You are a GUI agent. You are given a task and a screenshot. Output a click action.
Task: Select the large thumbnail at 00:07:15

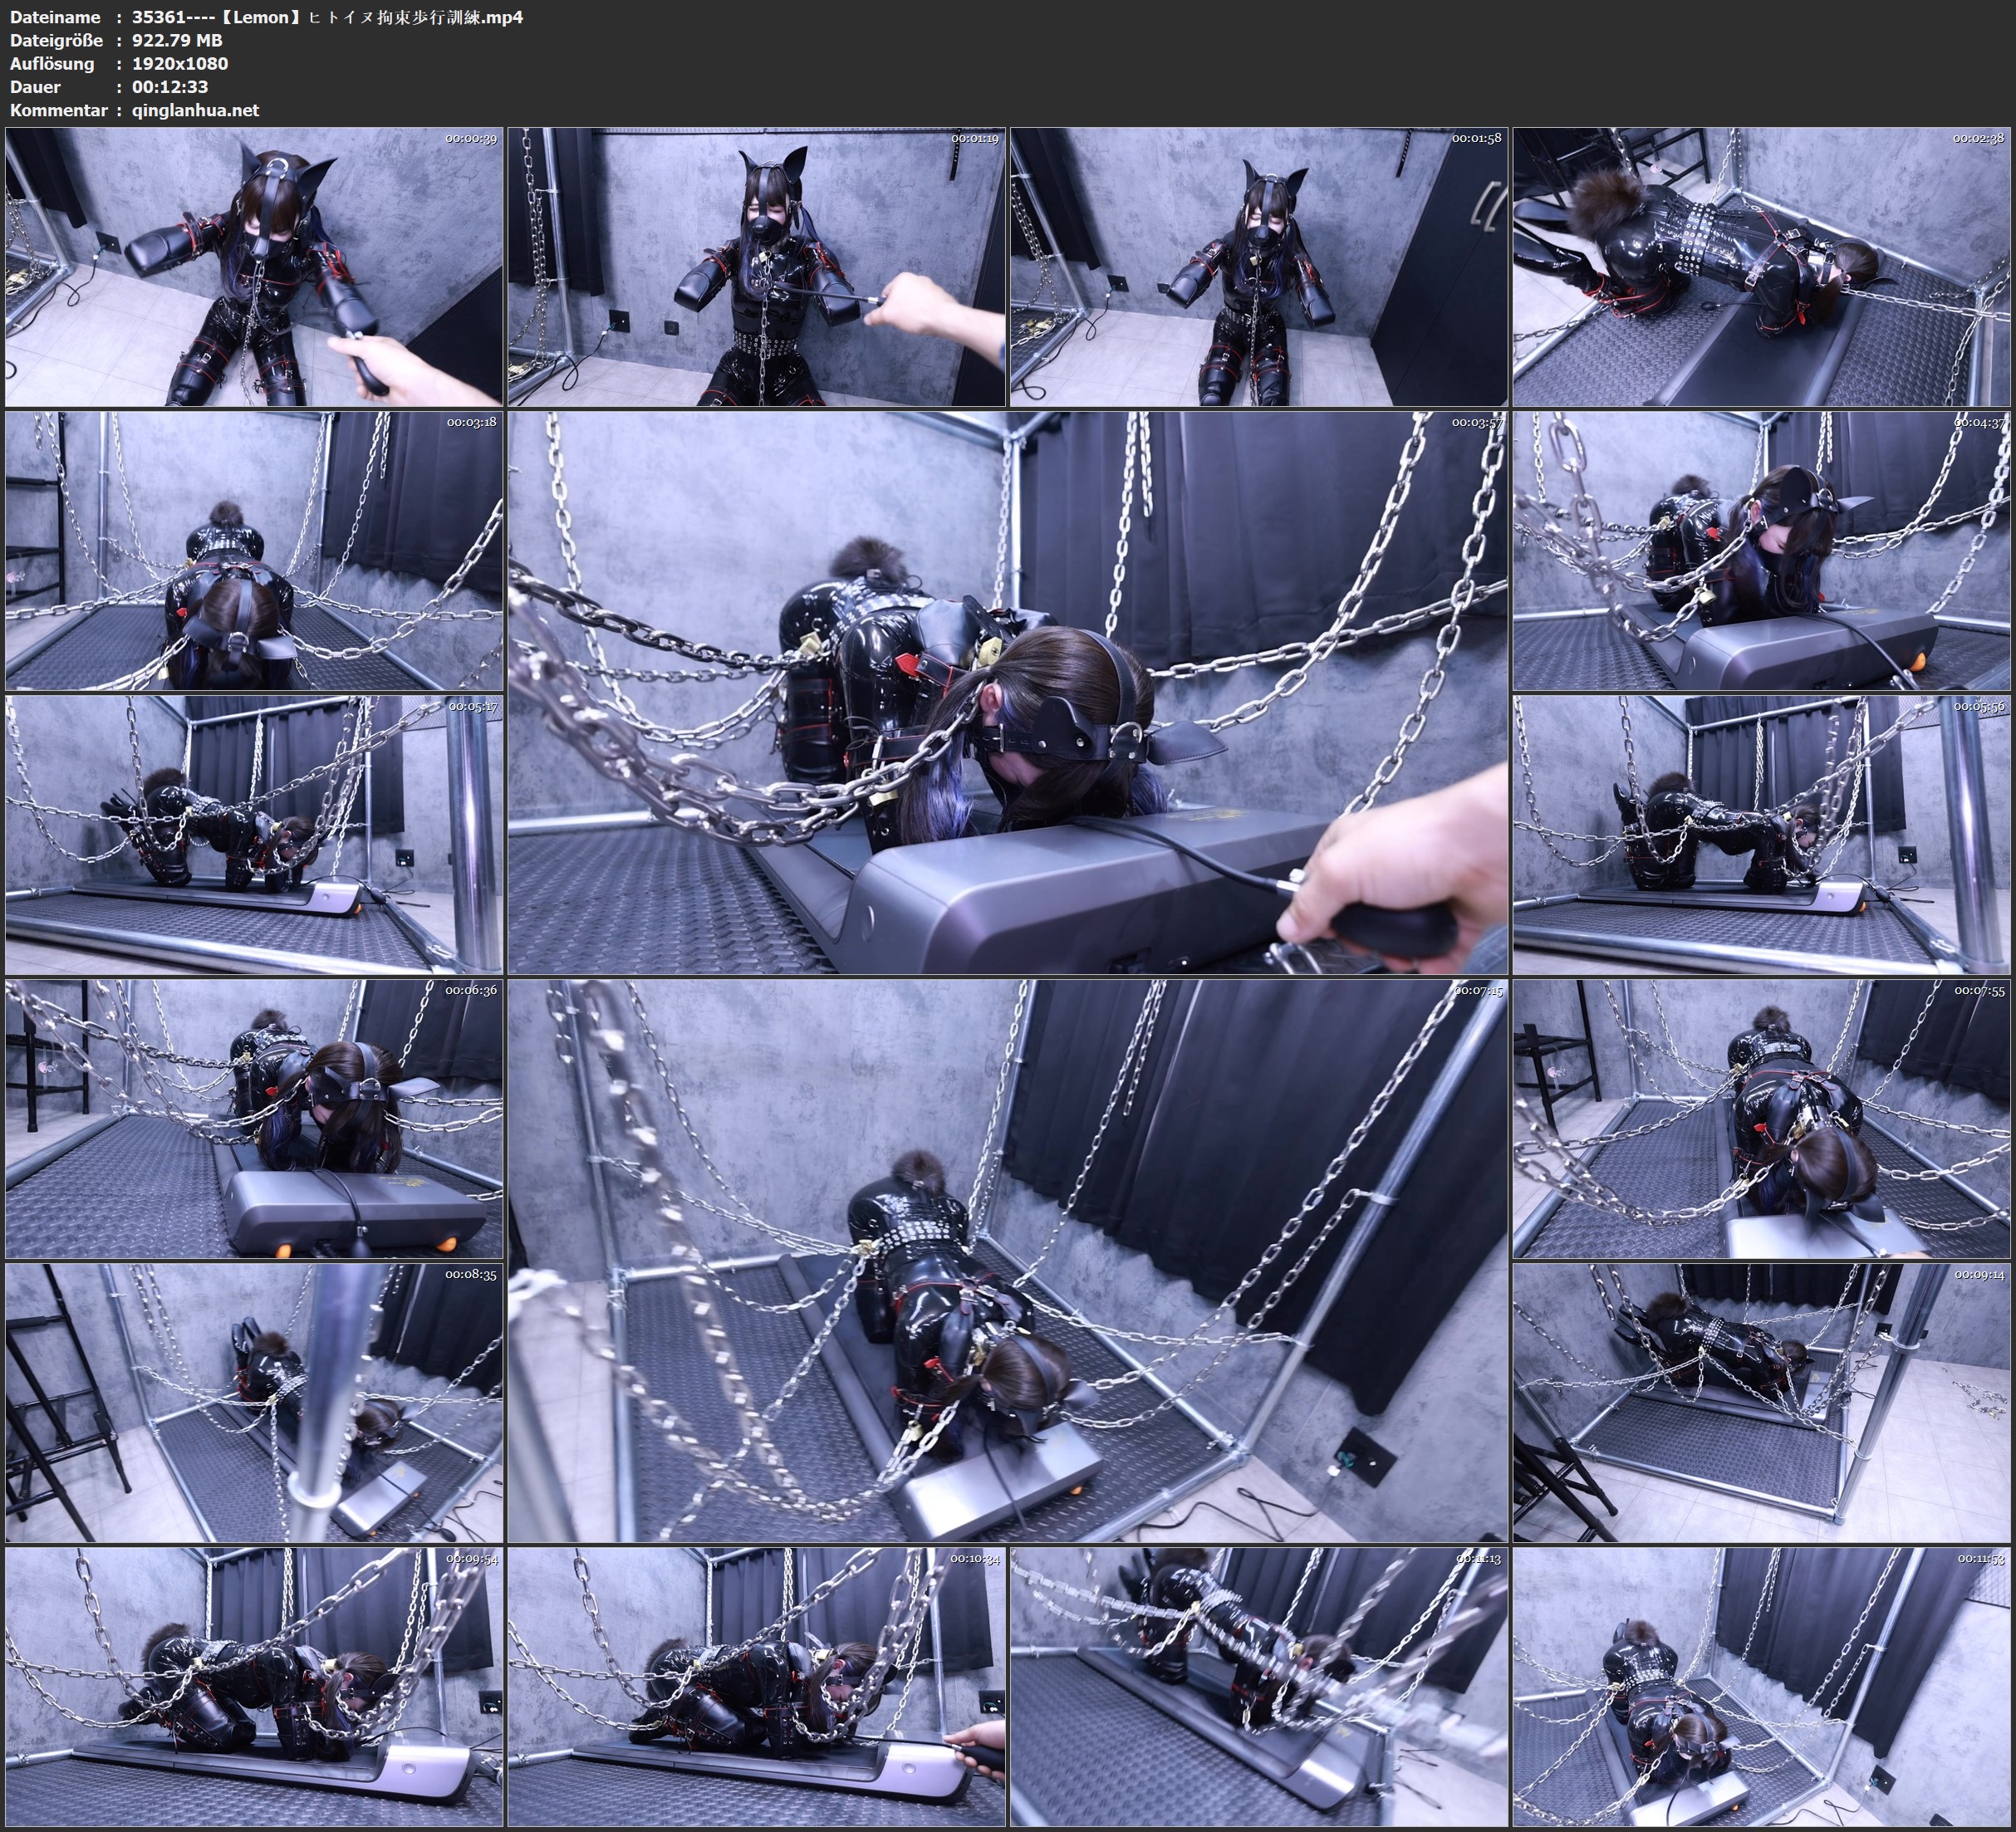click(1007, 1261)
